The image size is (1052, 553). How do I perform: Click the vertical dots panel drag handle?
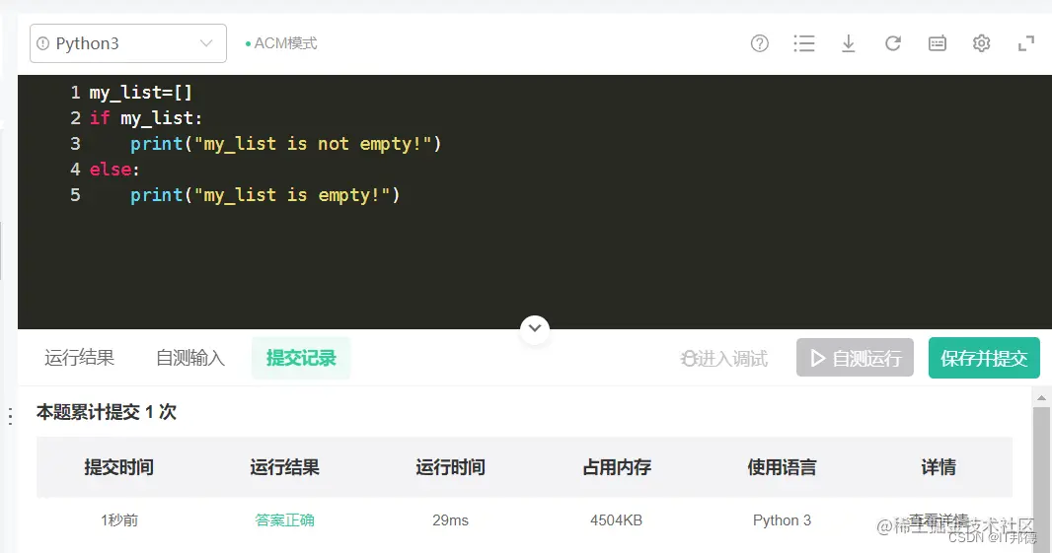pos(10,416)
